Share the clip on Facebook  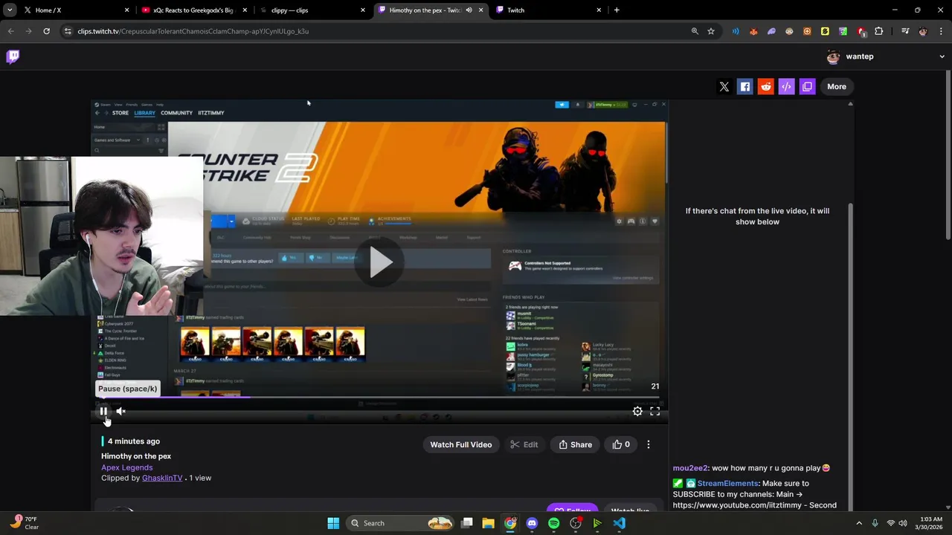click(x=745, y=86)
